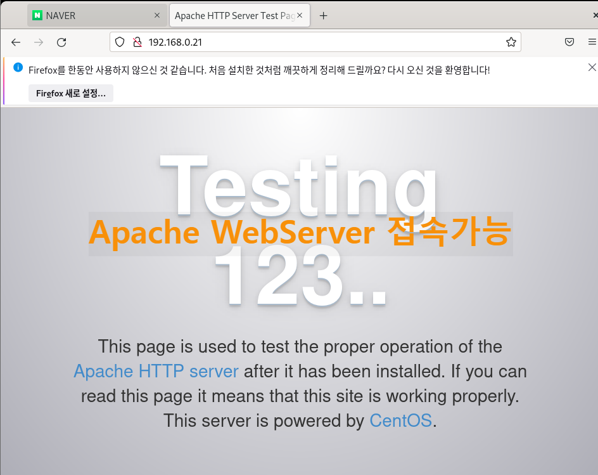Click the notification text starting with 'Firefox를 한동안'
This screenshot has height=475, width=598.
pyautogui.click(x=259, y=70)
